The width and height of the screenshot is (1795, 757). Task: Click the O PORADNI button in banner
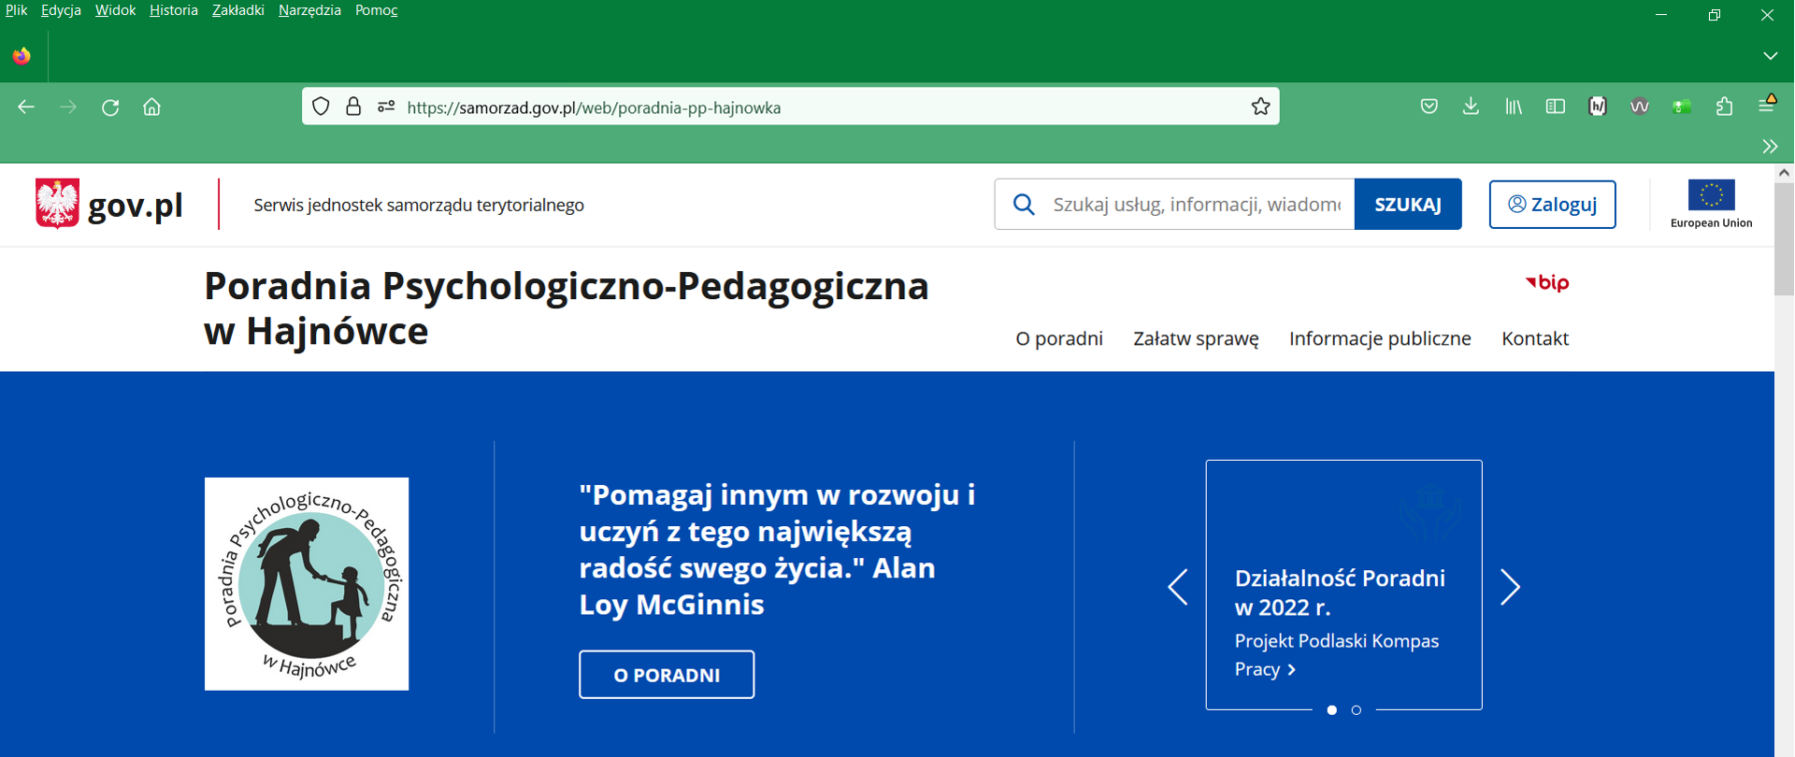point(667,675)
